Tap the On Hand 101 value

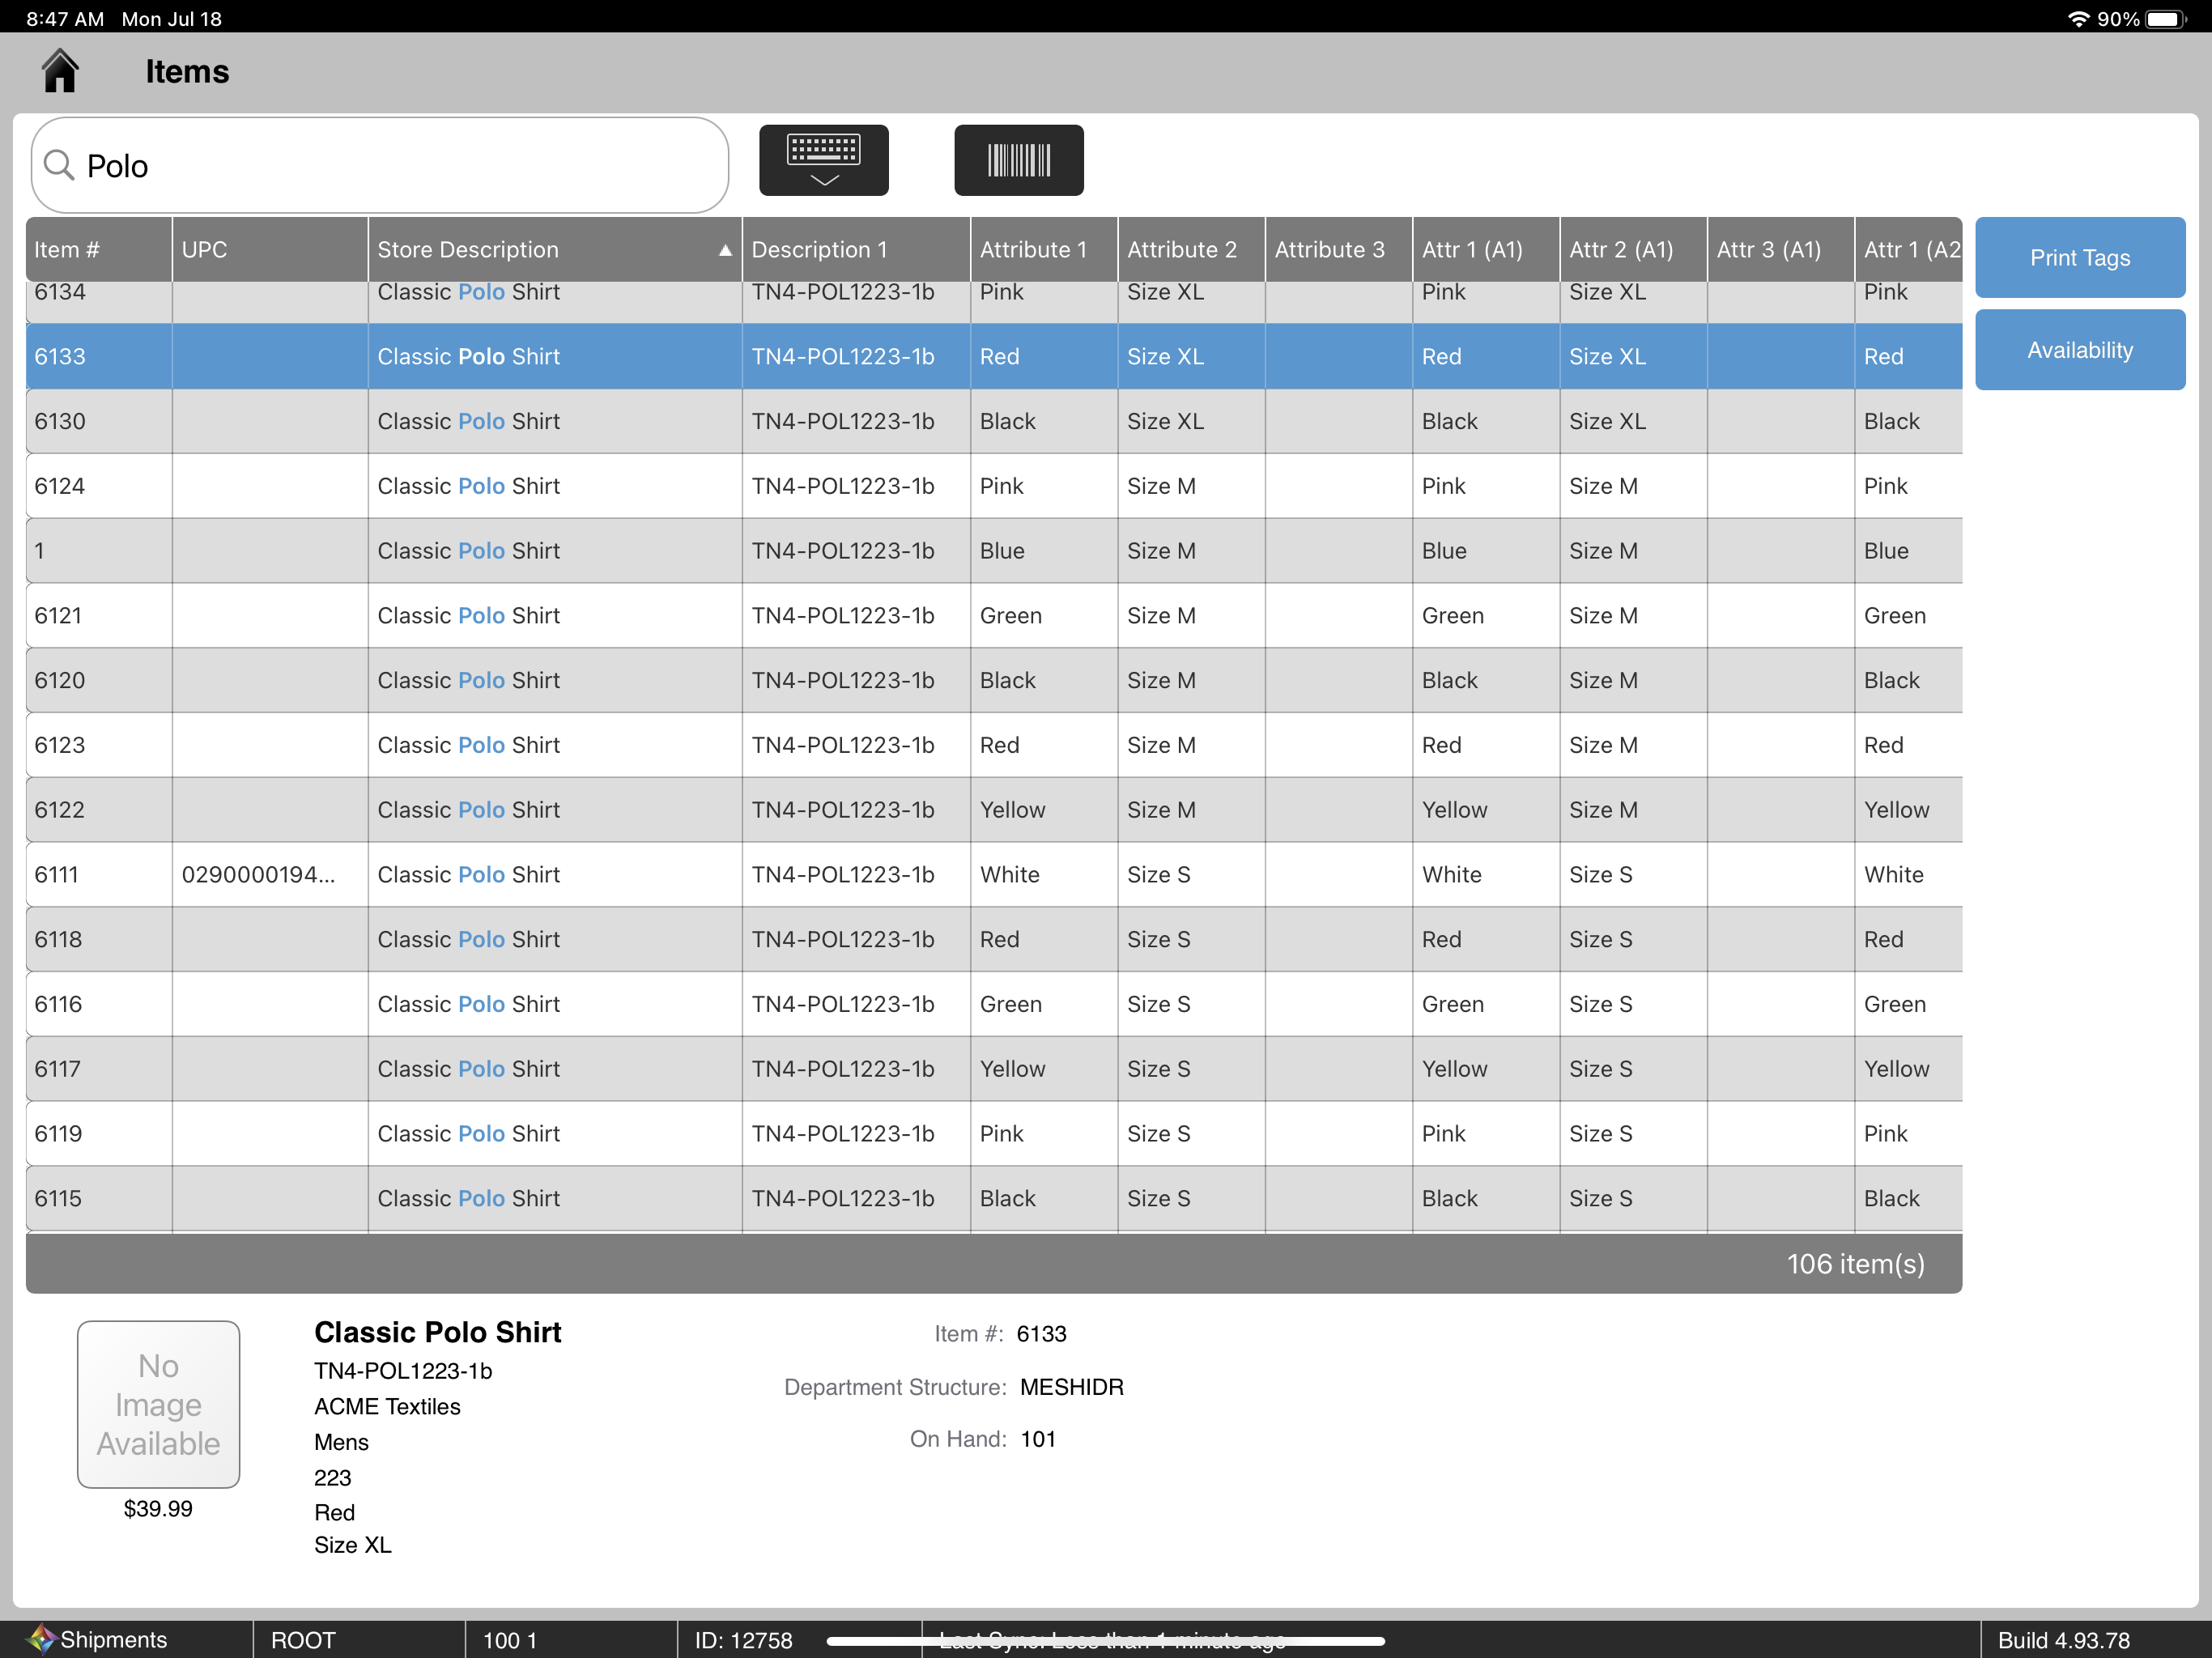click(x=1038, y=1439)
